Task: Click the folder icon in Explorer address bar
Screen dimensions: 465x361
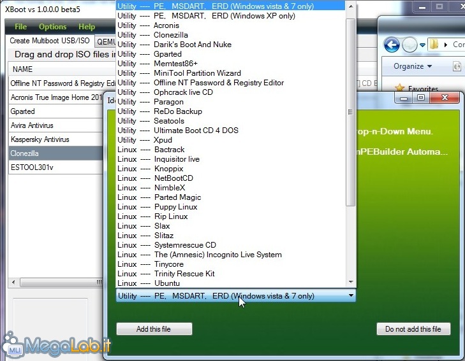Action: coord(434,45)
